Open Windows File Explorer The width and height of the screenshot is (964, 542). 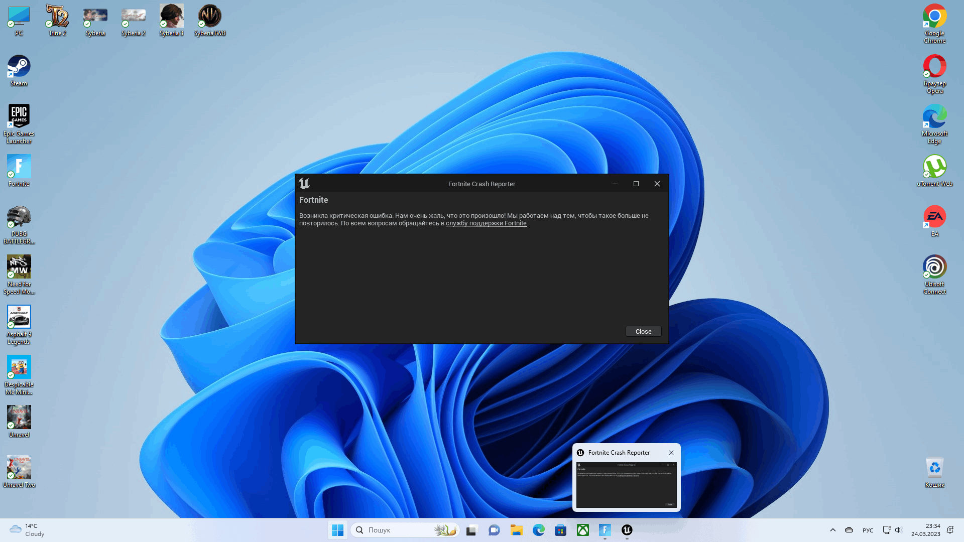click(x=516, y=529)
